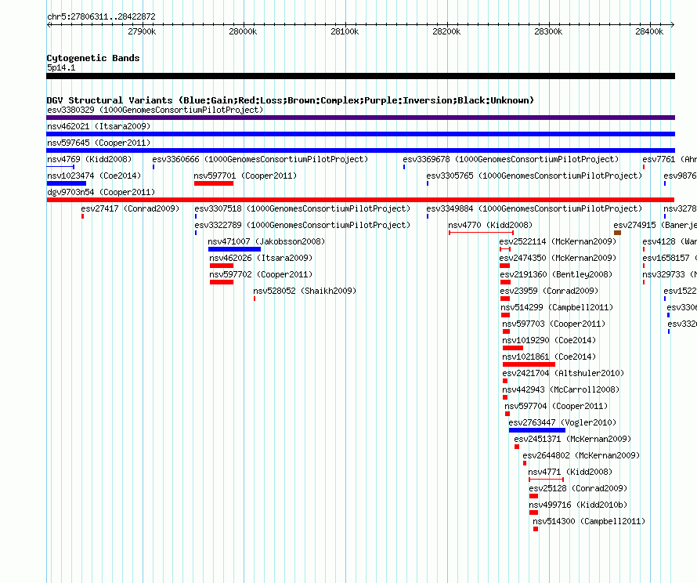Open the nsv597645 (Cooper2011) variant label
Screen dimensions: 697x583
99,143
